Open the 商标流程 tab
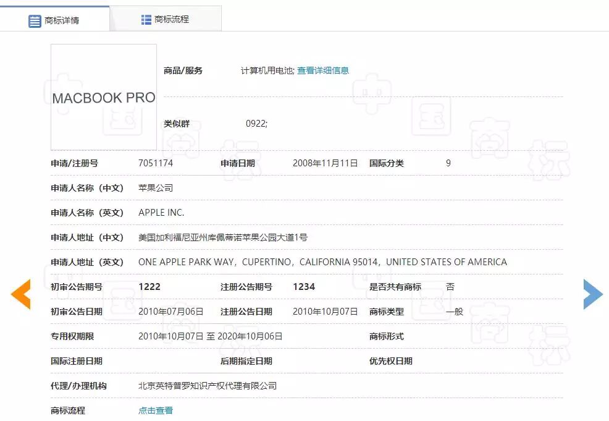Viewport: 609px width, 421px height. (x=166, y=19)
